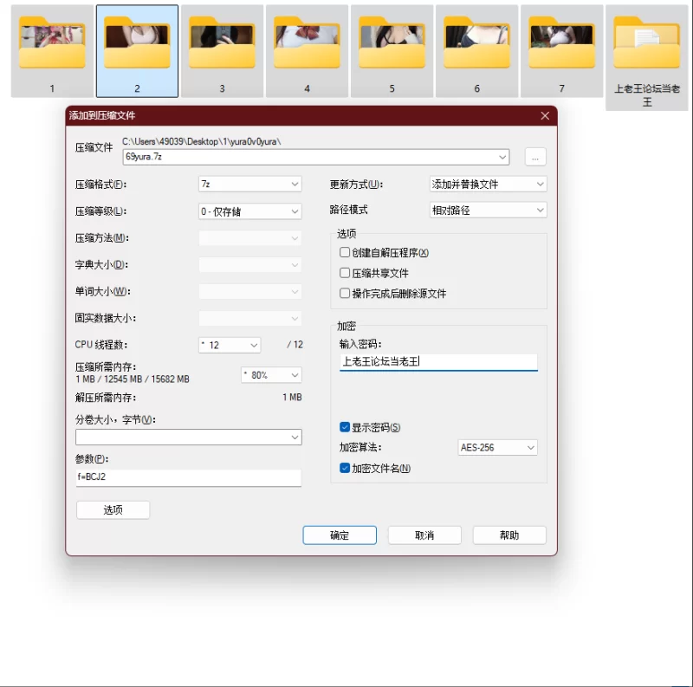
Task: Open folder named 5
Action: [x=392, y=51]
